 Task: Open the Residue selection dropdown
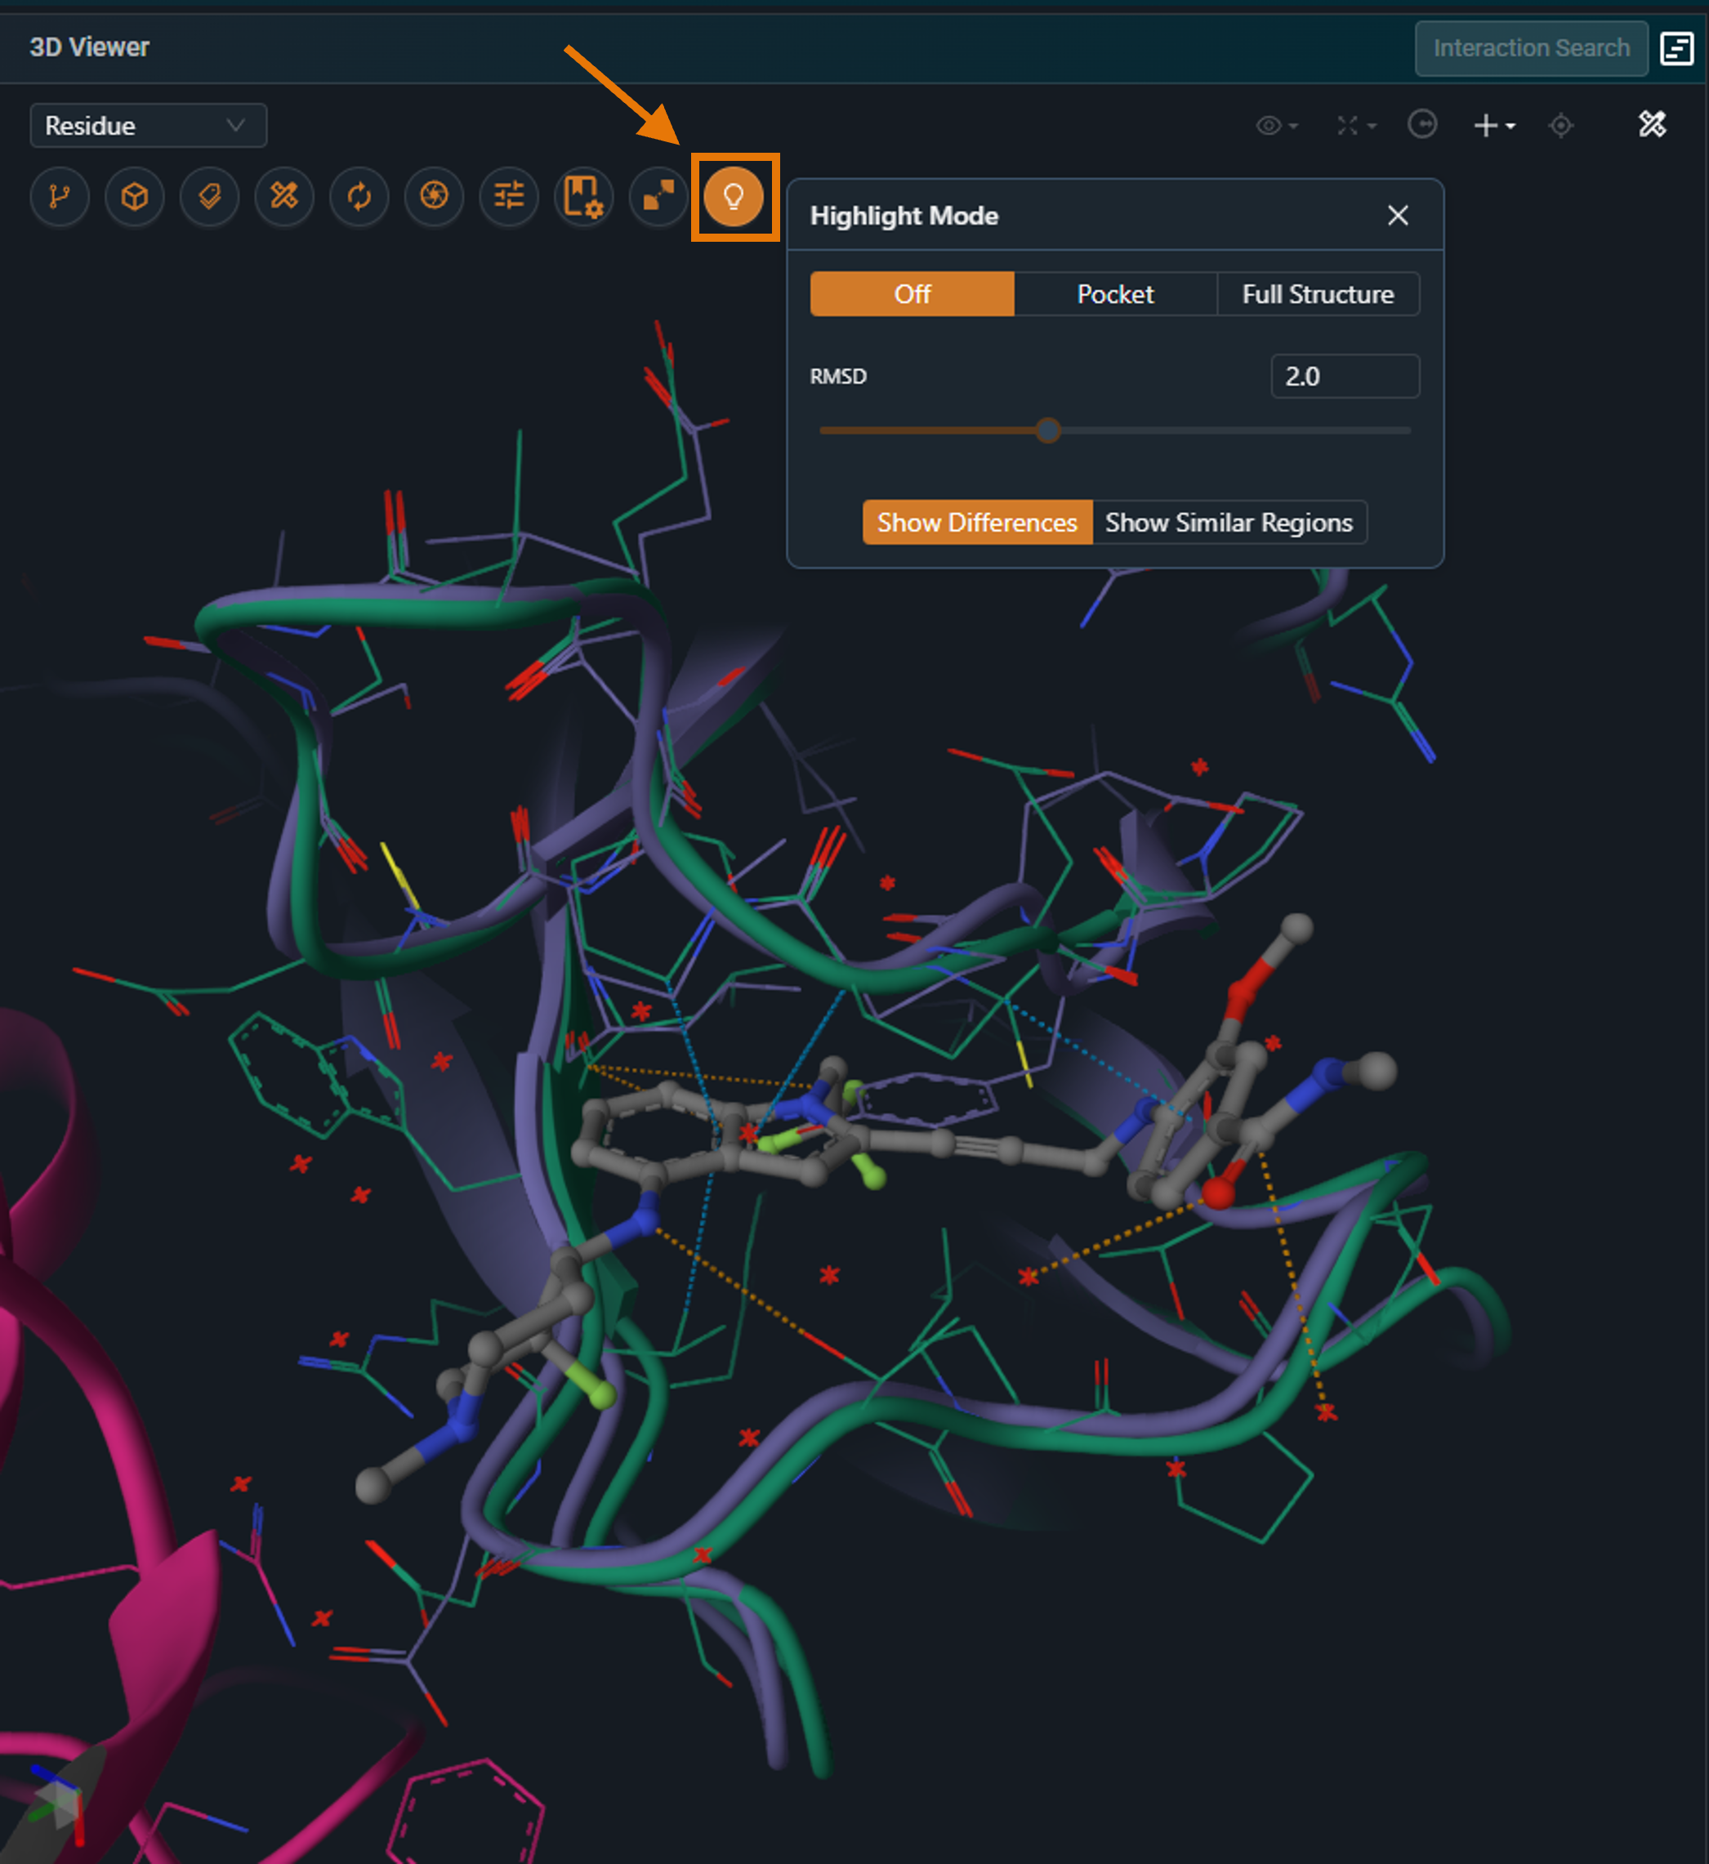pyautogui.click(x=148, y=125)
